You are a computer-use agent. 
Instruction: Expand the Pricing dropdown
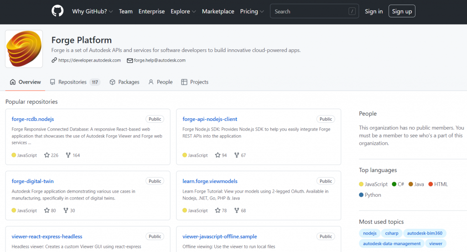[x=252, y=11]
